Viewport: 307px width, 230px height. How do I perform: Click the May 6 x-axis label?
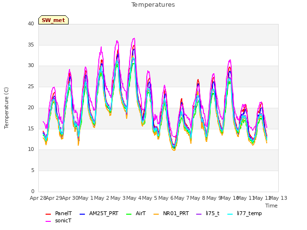click(x=166, y=198)
